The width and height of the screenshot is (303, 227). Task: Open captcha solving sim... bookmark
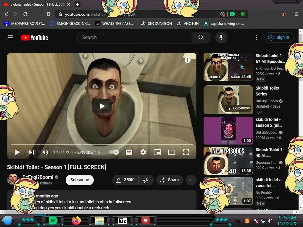pyautogui.click(x=224, y=24)
